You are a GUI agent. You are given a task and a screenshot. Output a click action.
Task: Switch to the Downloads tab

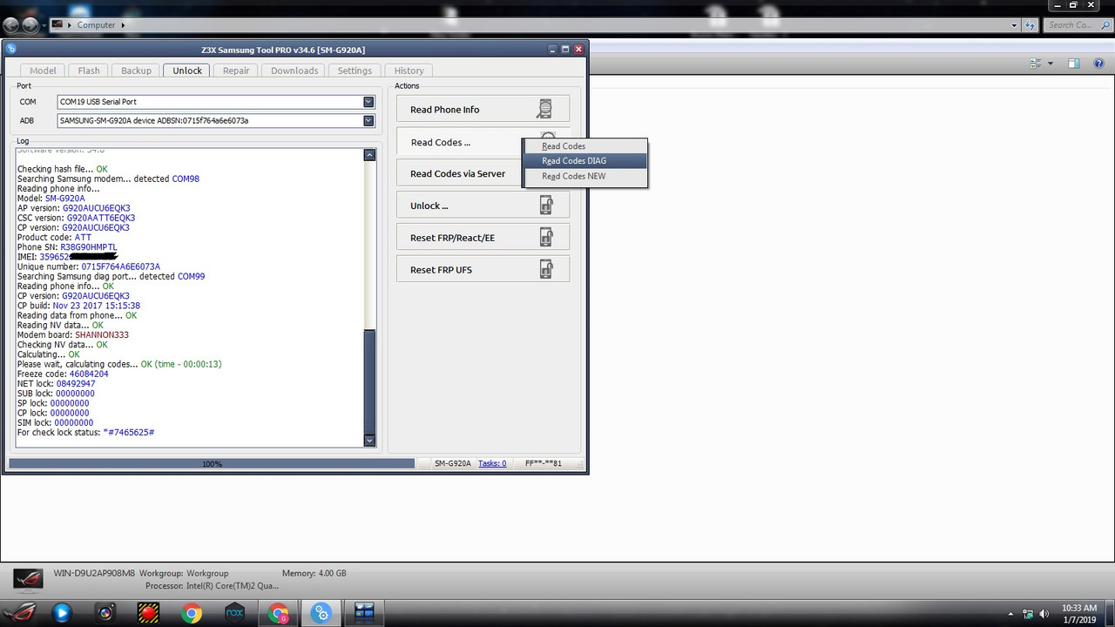pos(294,71)
